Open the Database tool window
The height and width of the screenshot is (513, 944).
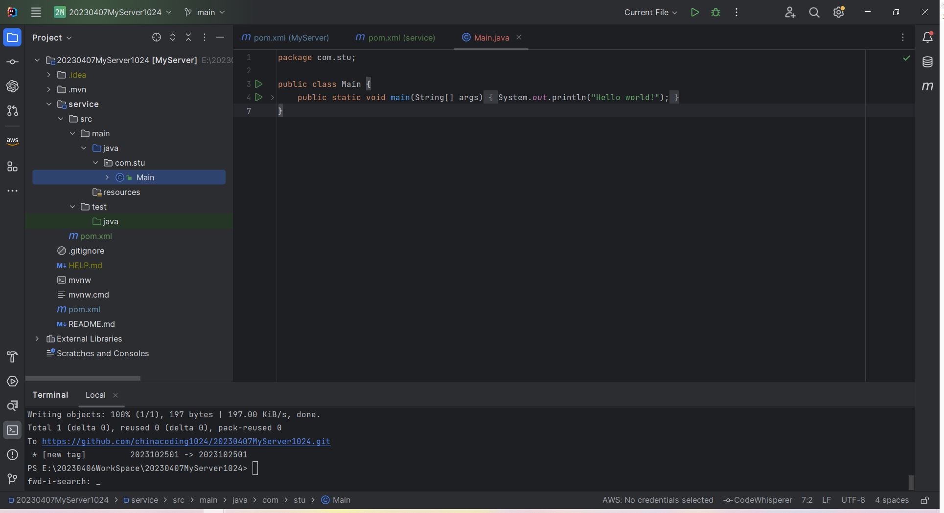[x=927, y=62]
